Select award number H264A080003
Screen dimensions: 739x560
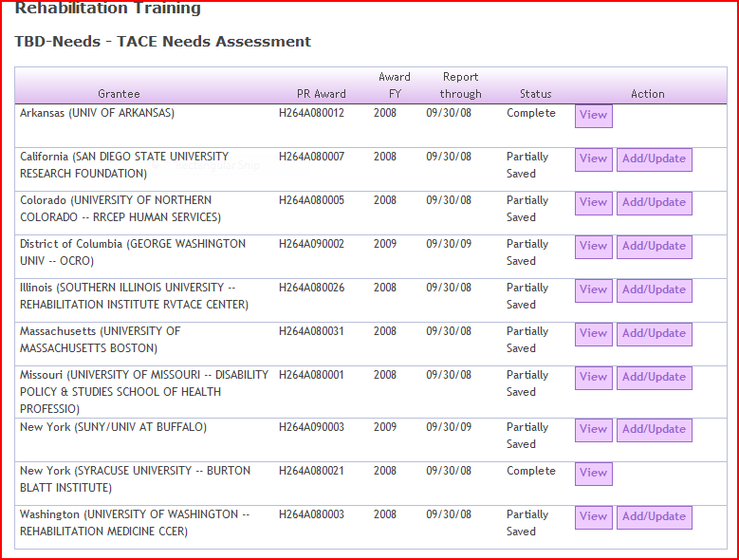click(311, 514)
